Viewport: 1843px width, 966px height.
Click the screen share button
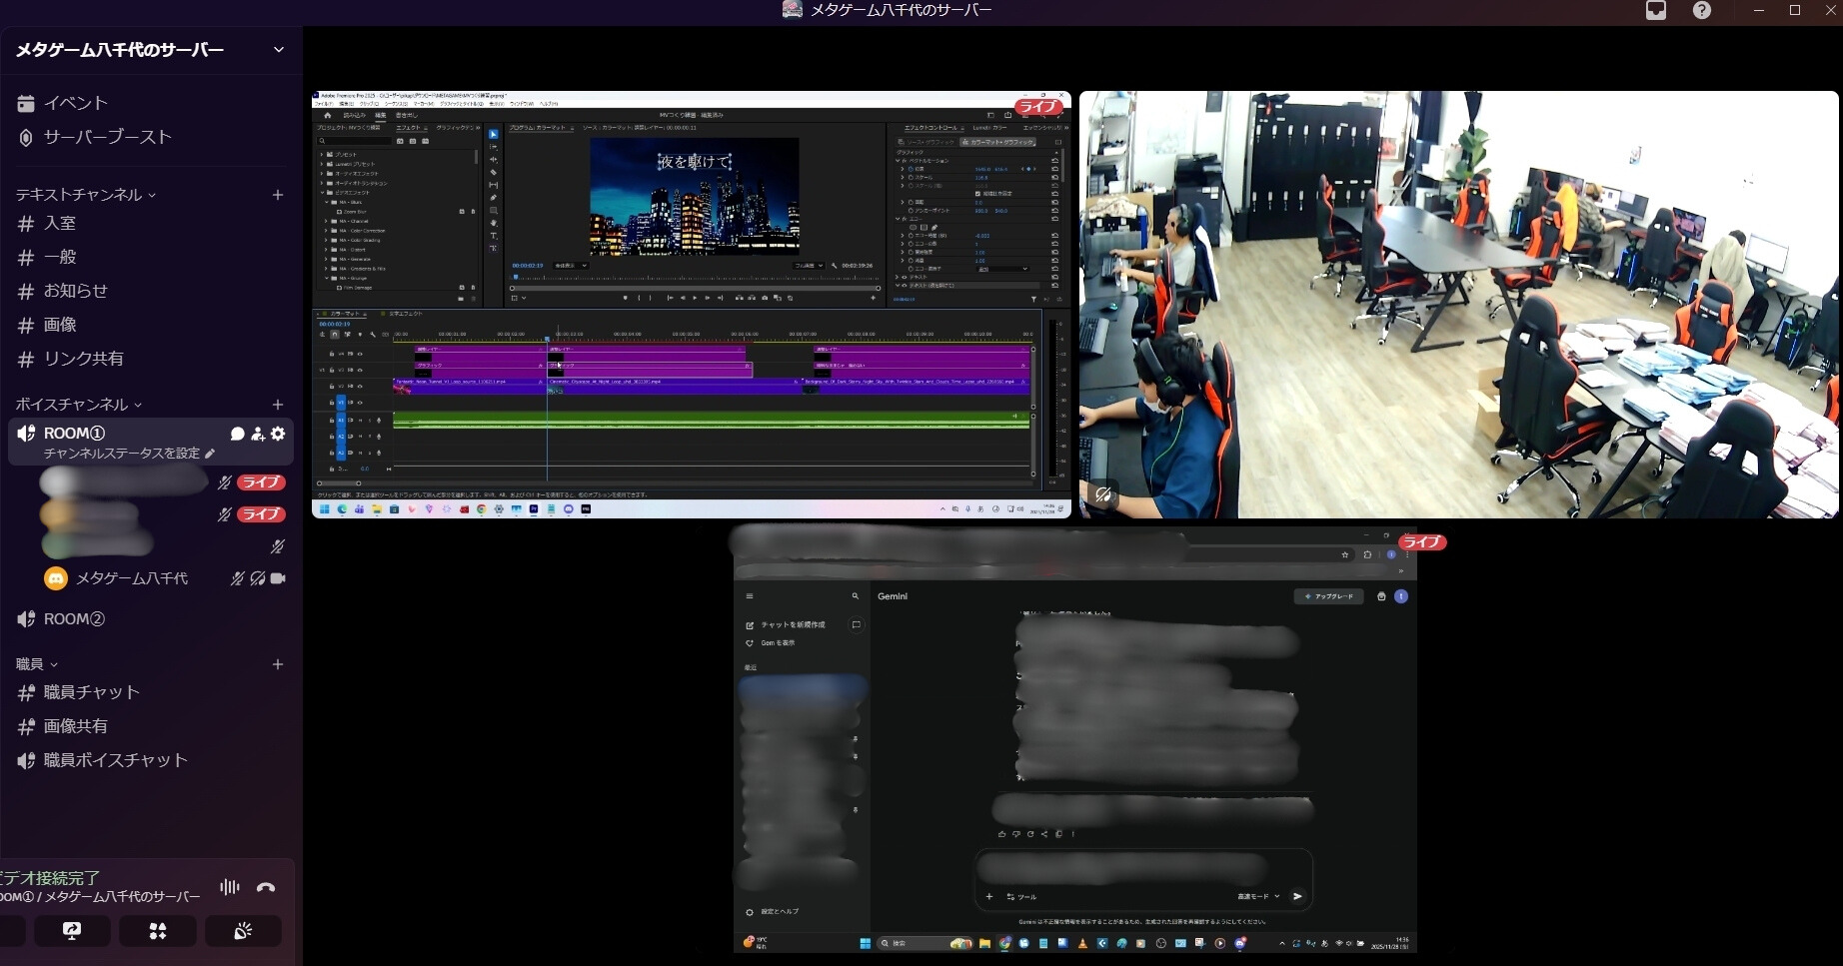[72, 931]
